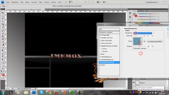Click the blue pattern preview thumbnail
This screenshot has width=169, height=95.
click(137, 41)
